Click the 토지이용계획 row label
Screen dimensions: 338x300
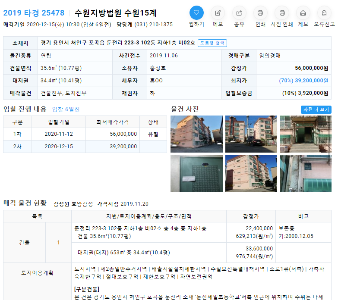click(37, 273)
